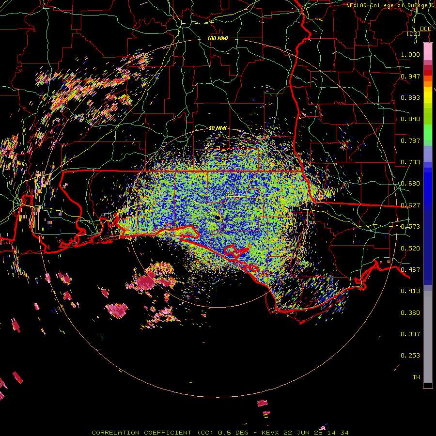This screenshot has height=436, width=436.
Task: Click the 0.413 legend value
Action: [x=410, y=291]
